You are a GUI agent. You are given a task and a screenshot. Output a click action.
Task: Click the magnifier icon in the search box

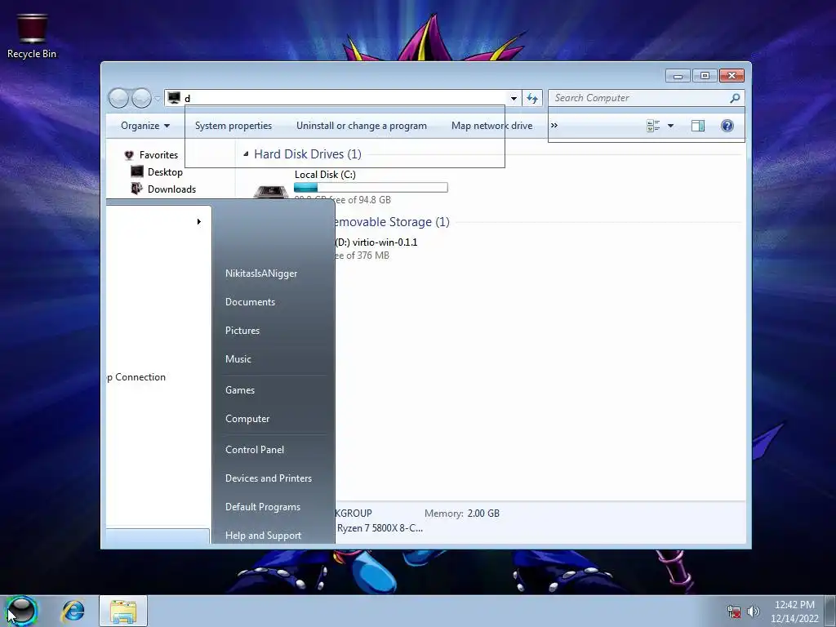pyautogui.click(x=735, y=98)
